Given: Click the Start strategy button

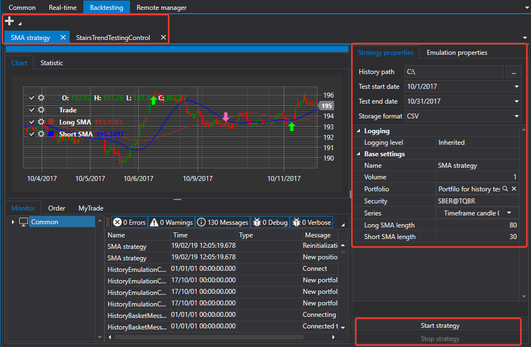Looking at the screenshot, I should (x=440, y=325).
